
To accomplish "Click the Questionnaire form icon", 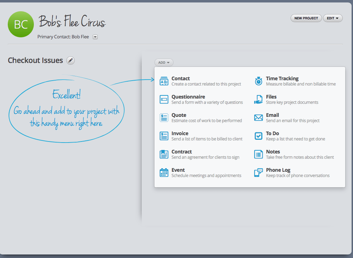I will pos(164,99).
